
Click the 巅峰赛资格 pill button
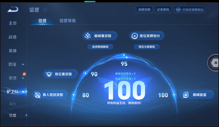coord(100,36)
